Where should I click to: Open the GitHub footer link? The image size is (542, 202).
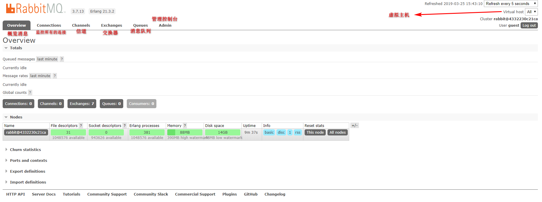[x=251, y=194]
